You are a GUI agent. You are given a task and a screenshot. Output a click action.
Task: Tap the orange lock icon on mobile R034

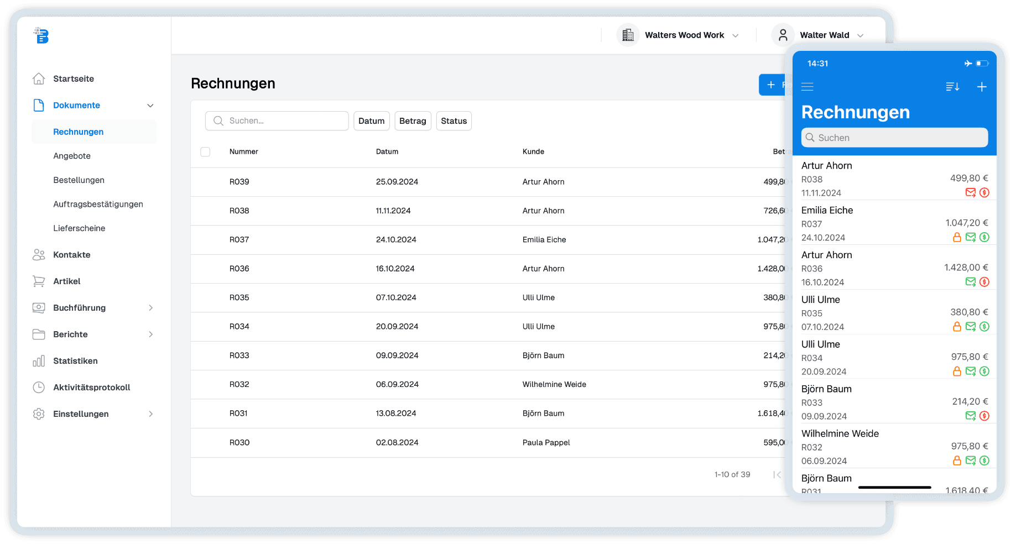957,371
